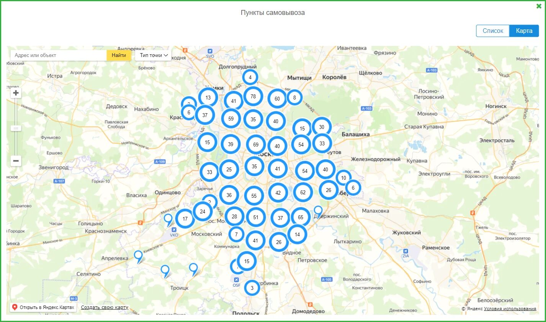Open the cluster marker numbered 42

click(x=278, y=193)
